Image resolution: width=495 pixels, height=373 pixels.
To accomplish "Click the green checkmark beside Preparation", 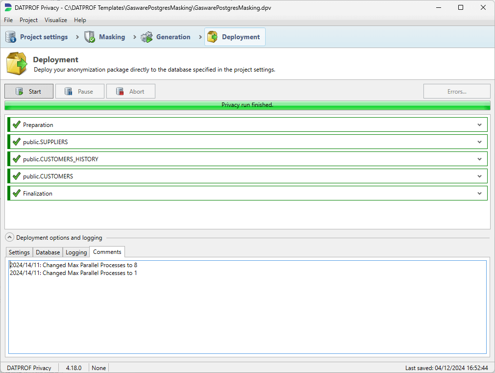I will (16, 124).
